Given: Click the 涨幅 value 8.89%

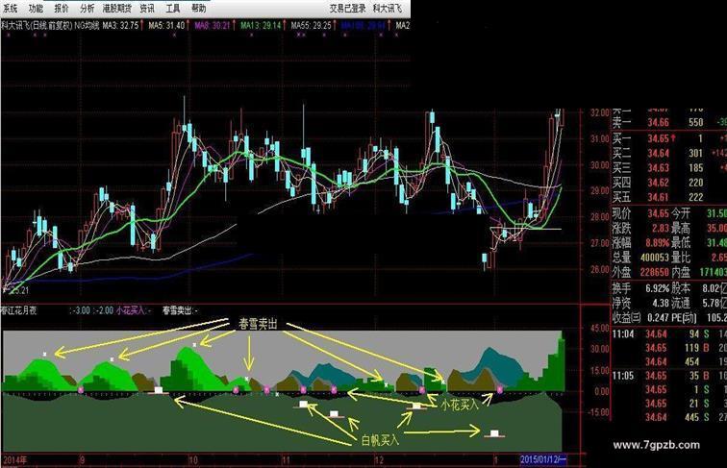Looking at the screenshot, I should [x=658, y=243].
